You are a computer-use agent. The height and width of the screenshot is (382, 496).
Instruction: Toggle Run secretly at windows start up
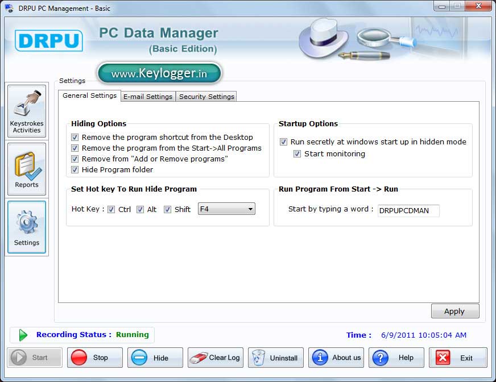[283, 142]
